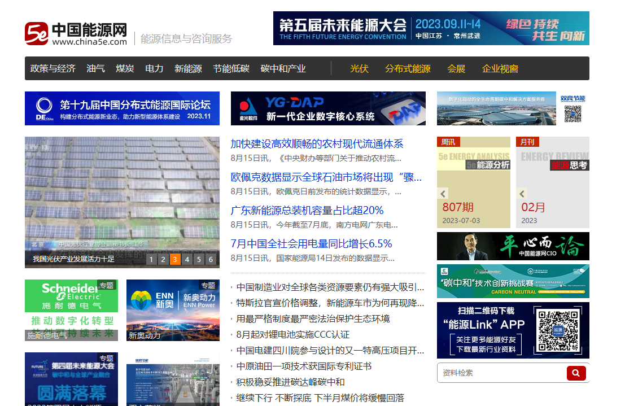Screen dimensions: 625x406
Task: Click the 02月 issue label
Action: point(534,207)
